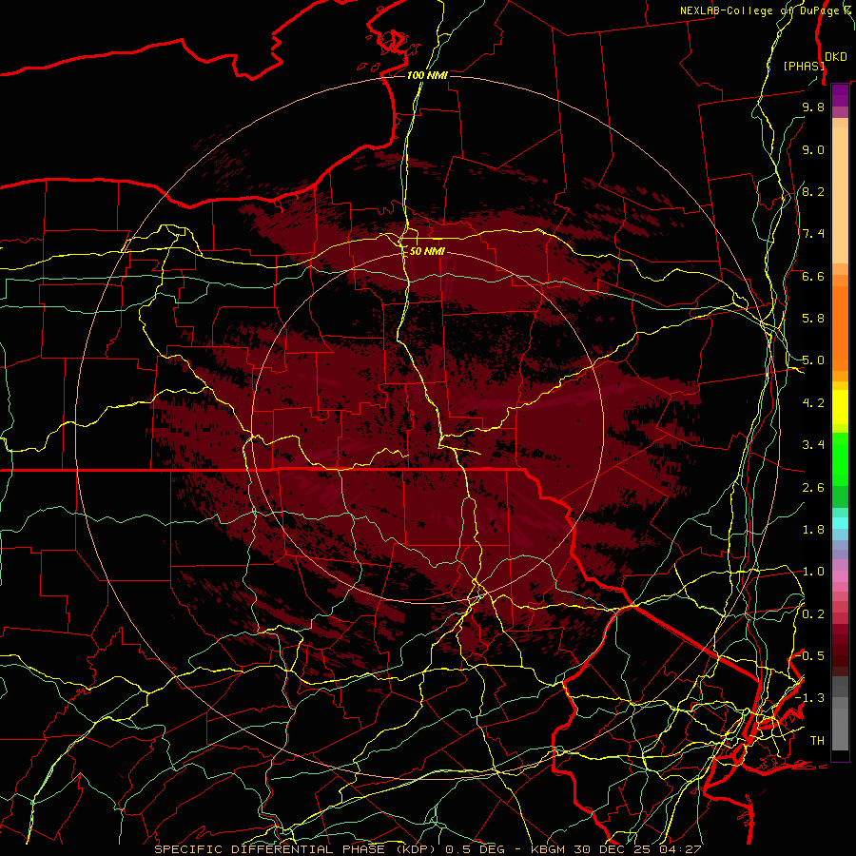Screen dimensions: 856x856
Task: Click the -0.5 scale value
Action: point(811,656)
